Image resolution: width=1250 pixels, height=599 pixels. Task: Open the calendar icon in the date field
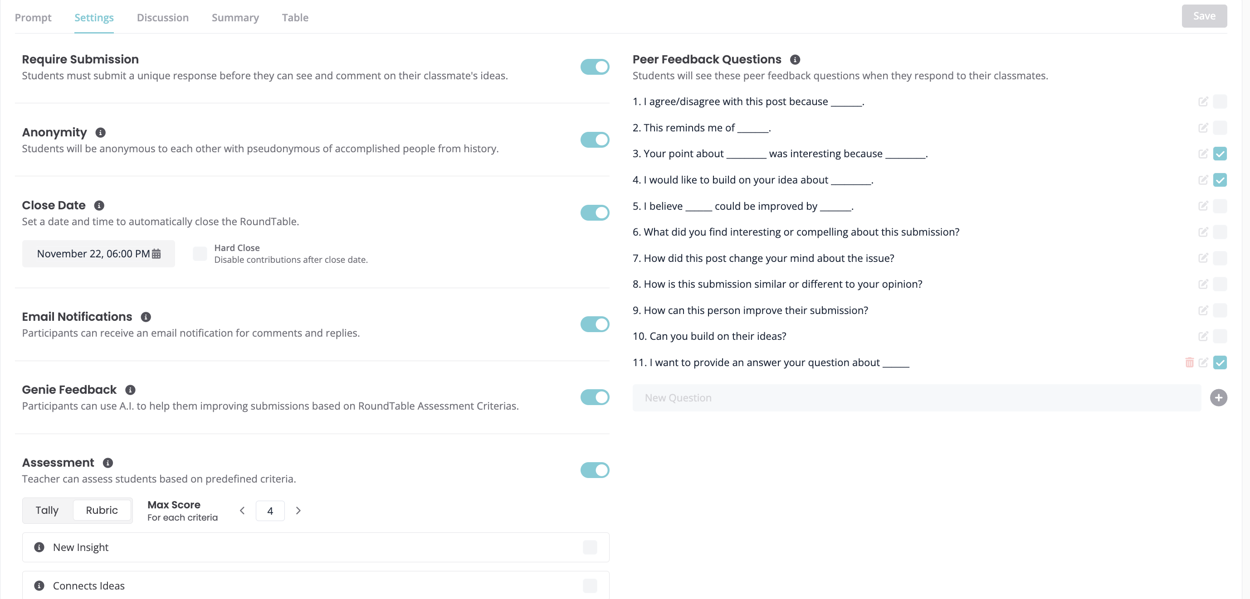pos(156,254)
